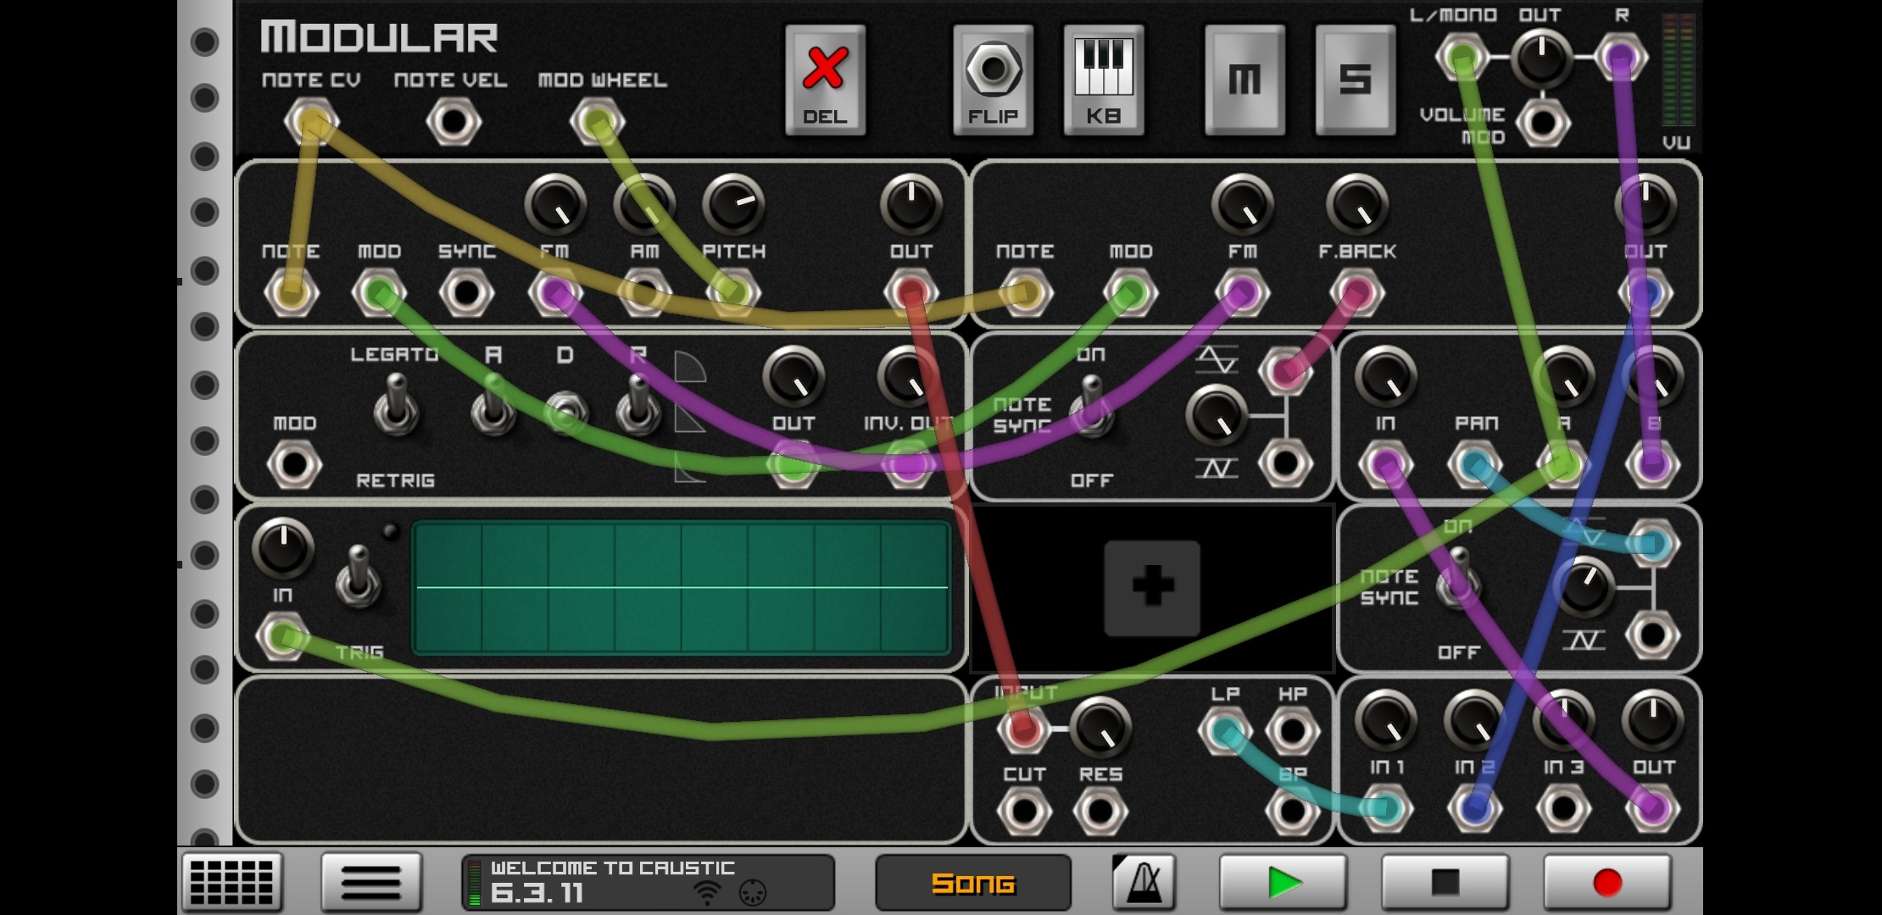Viewport: 1882px width, 915px height.
Task: Open the keyboard with the KB button
Action: [x=1104, y=80]
